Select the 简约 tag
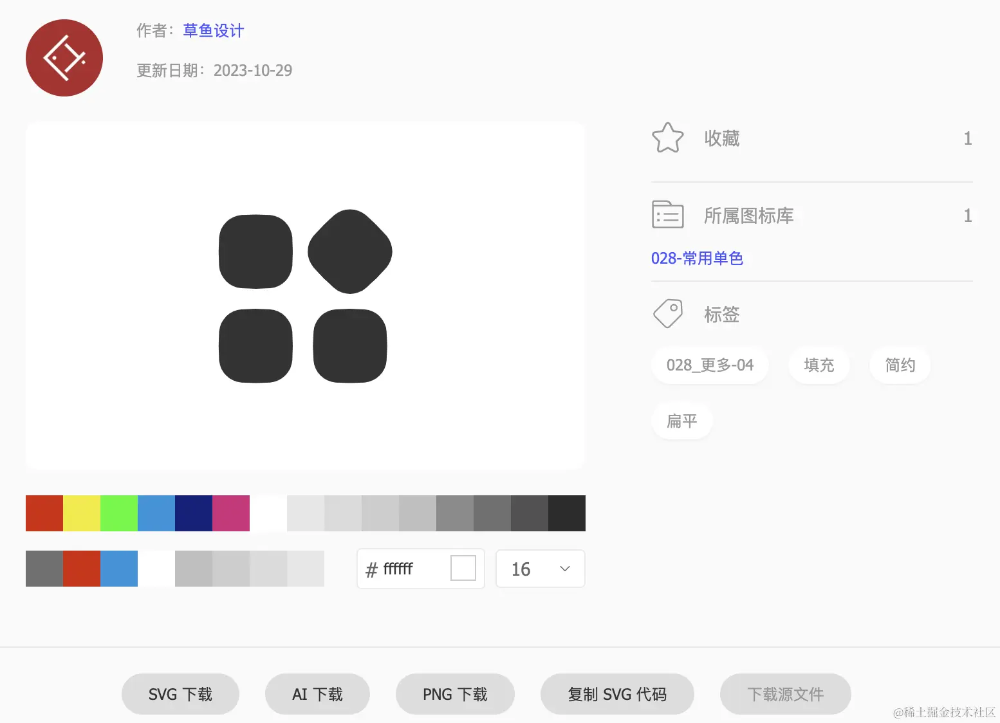This screenshot has height=723, width=1000. pos(899,365)
